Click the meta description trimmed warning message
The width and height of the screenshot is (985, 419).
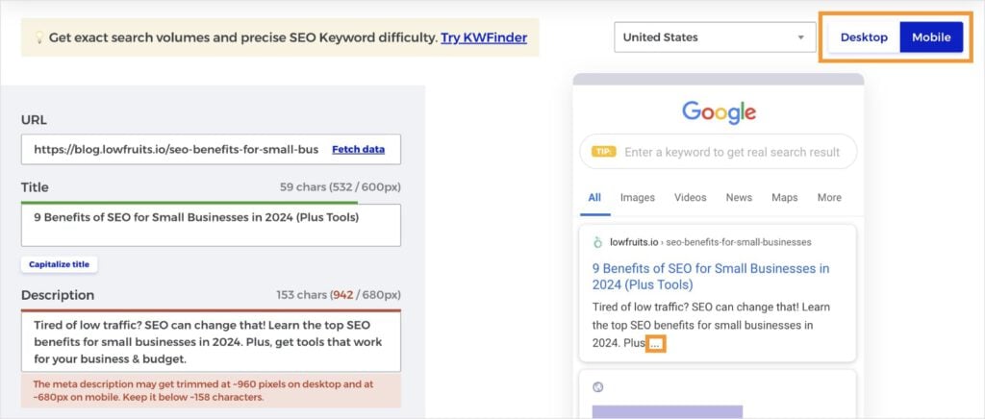tap(211, 391)
